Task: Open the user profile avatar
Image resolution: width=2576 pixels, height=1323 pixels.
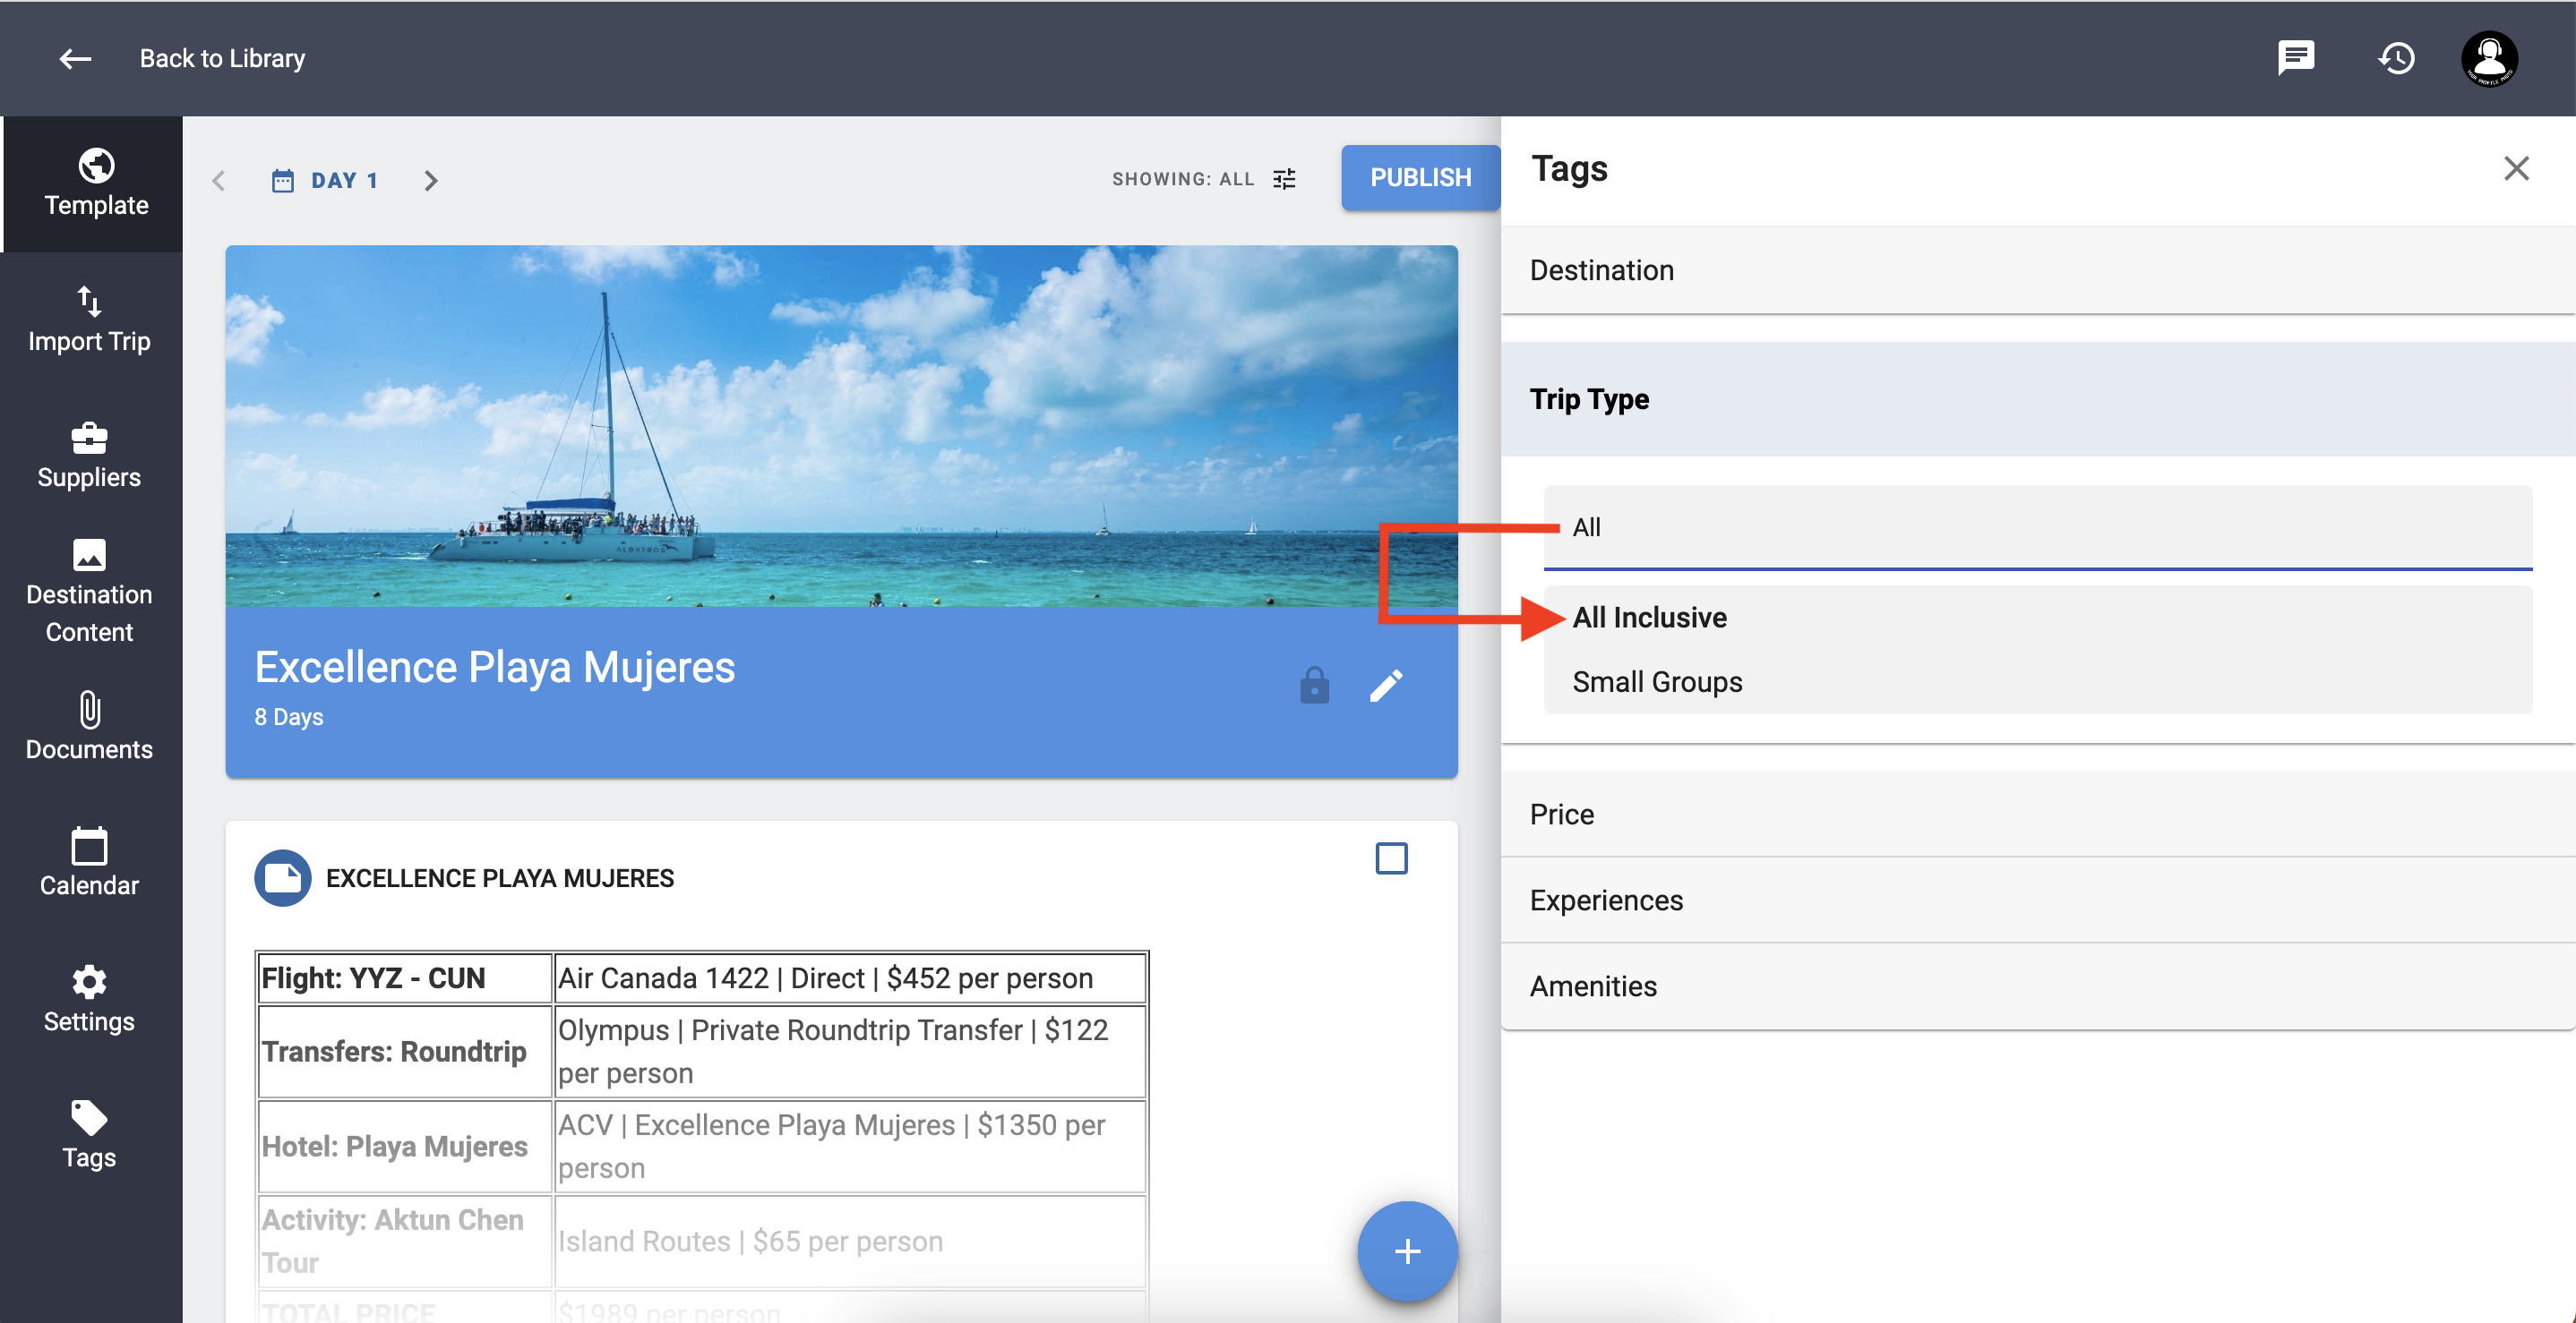Action: pos(2489,59)
